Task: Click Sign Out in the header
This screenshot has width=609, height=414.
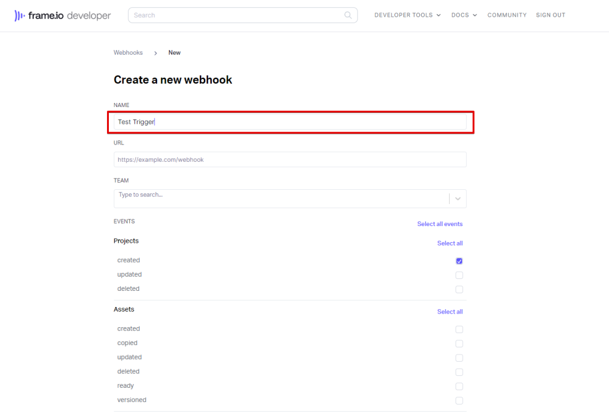Action: click(550, 15)
